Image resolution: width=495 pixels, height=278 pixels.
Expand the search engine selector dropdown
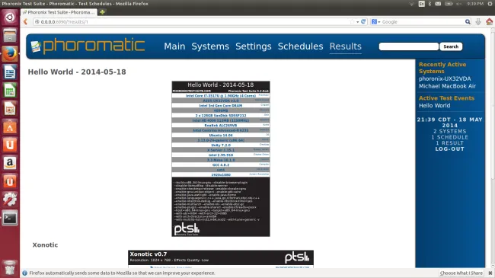click(x=375, y=22)
